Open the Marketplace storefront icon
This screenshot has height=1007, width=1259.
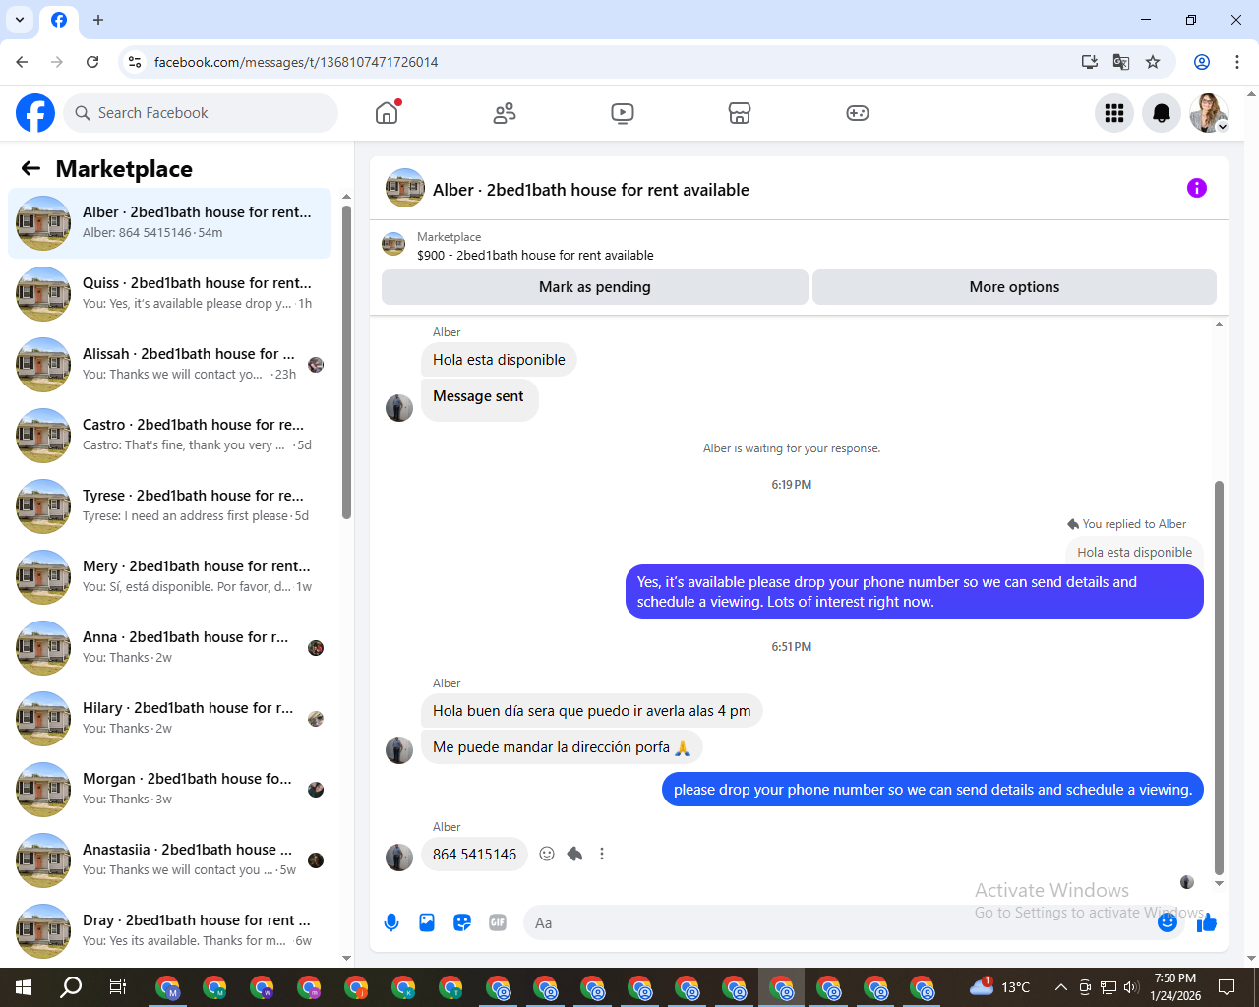pos(740,113)
